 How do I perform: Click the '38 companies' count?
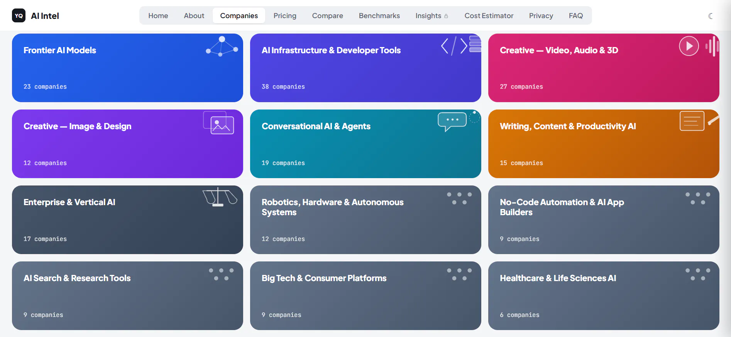pyautogui.click(x=283, y=87)
